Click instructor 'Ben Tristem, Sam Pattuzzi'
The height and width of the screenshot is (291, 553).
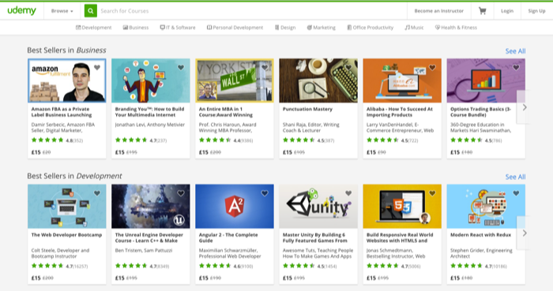click(144, 250)
